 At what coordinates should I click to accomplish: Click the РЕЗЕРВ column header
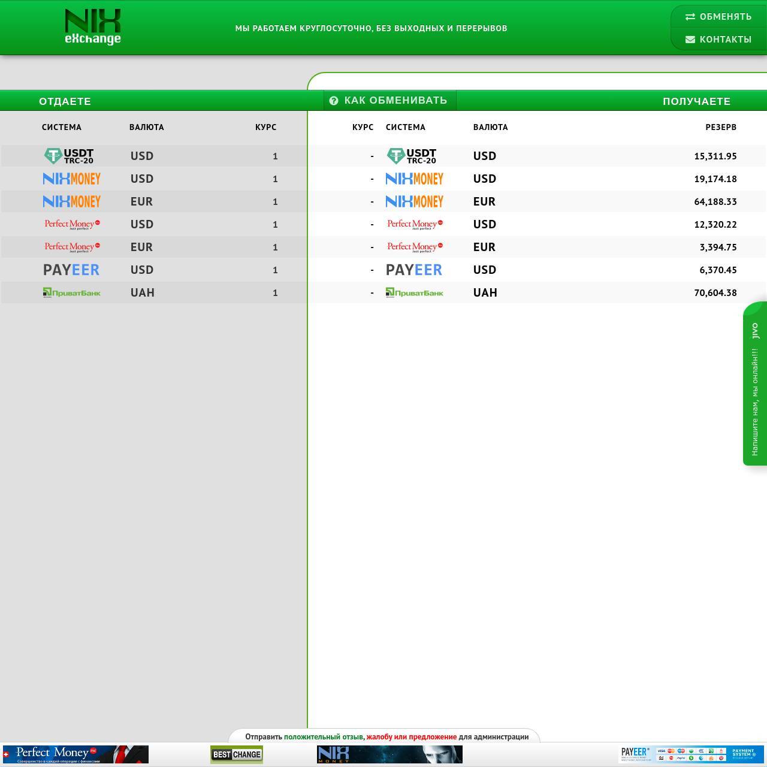[x=721, y=127]
